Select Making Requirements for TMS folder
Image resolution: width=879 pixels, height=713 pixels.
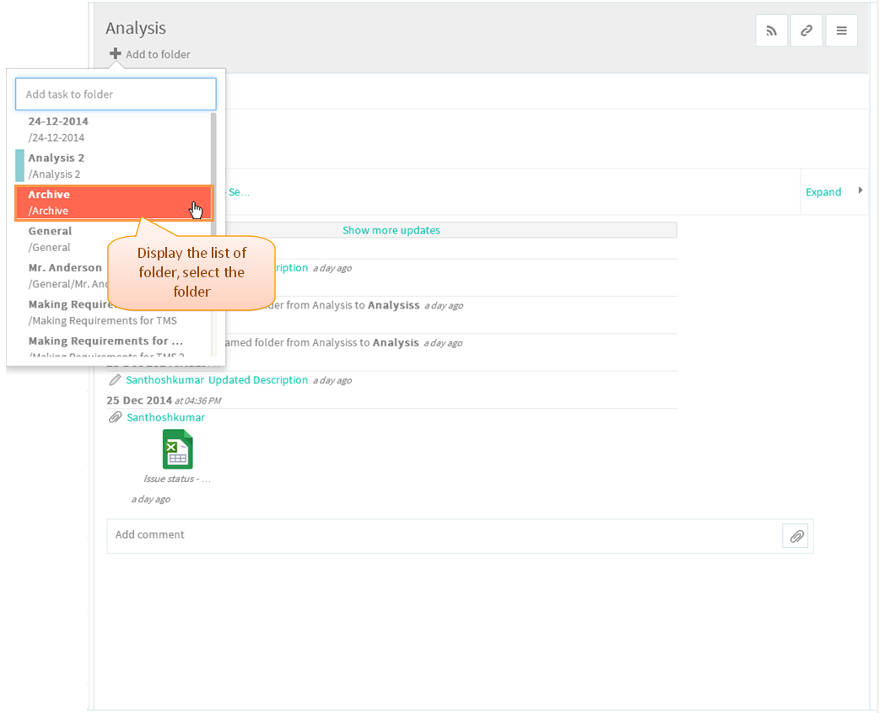click(x=113, y=313)
